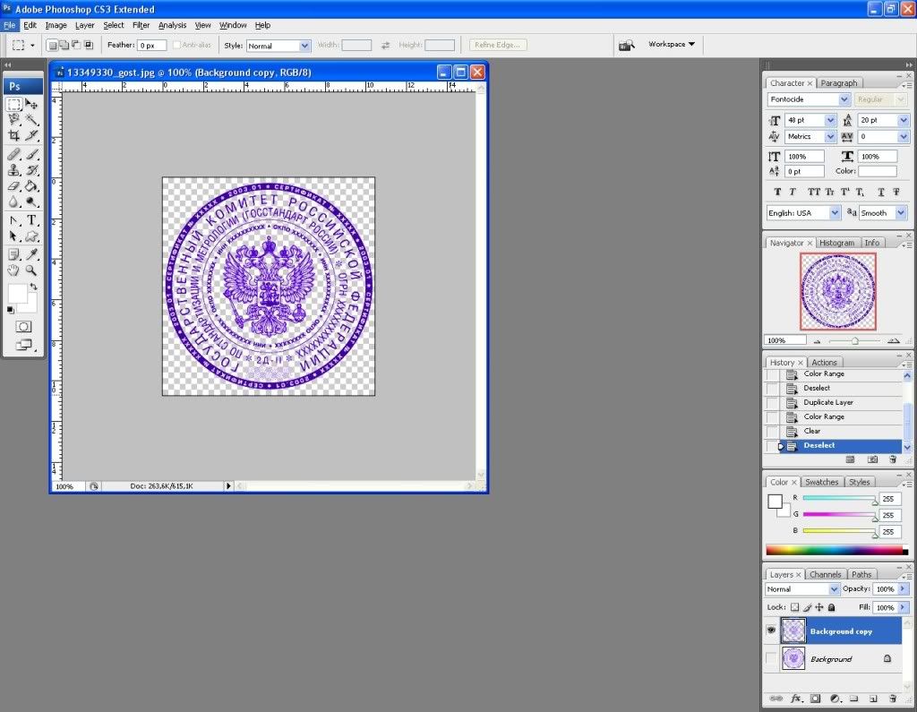Image resolution: width=917 pixels, height=712 pixels.
Task: Select the Healing Brush tool
Action: tap(14, 154)
